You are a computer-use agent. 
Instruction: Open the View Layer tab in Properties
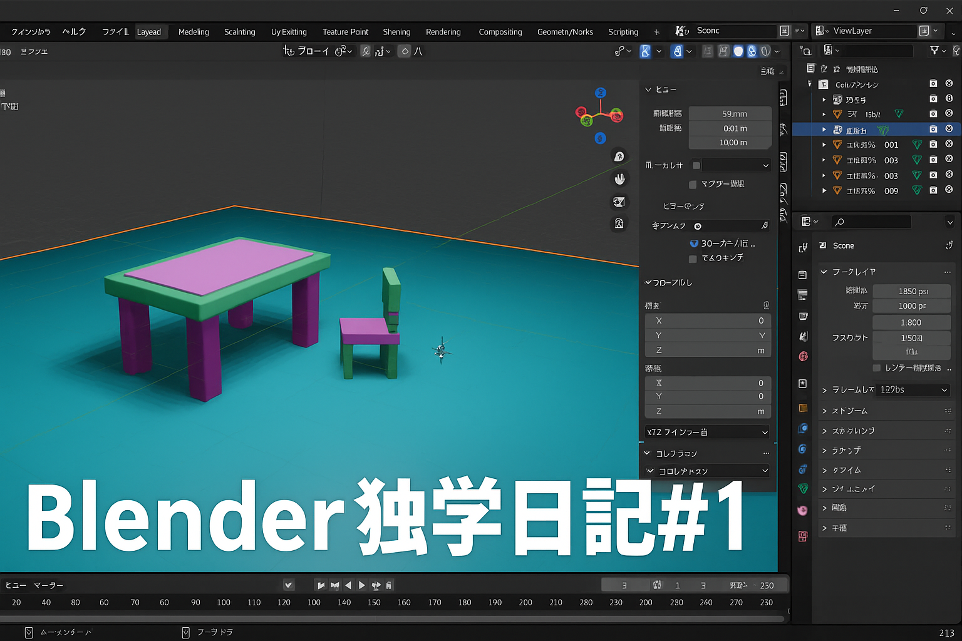coord(803,316)
